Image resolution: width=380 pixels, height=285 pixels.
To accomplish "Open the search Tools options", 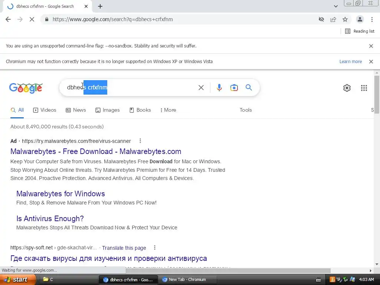I will pyautogui.click(x=246, y=110).
